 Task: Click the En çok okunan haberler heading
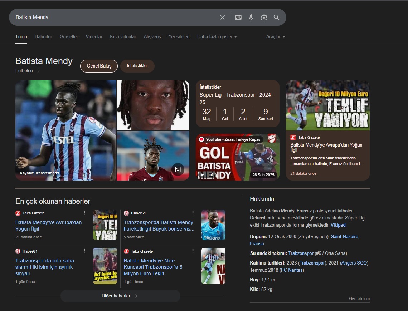pyautogui.click(x=53, y=201)
